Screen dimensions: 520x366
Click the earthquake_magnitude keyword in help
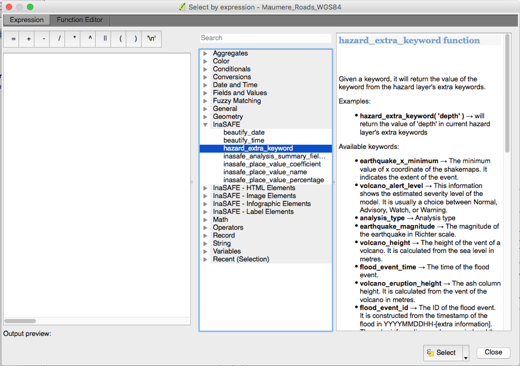[397, 226]
